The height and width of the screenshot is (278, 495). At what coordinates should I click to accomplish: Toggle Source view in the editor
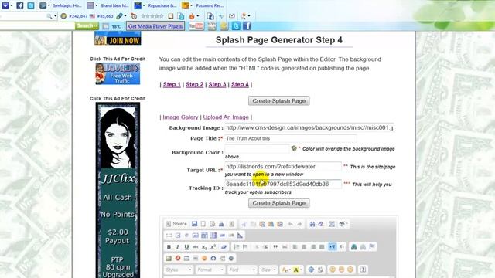[176, 224]
